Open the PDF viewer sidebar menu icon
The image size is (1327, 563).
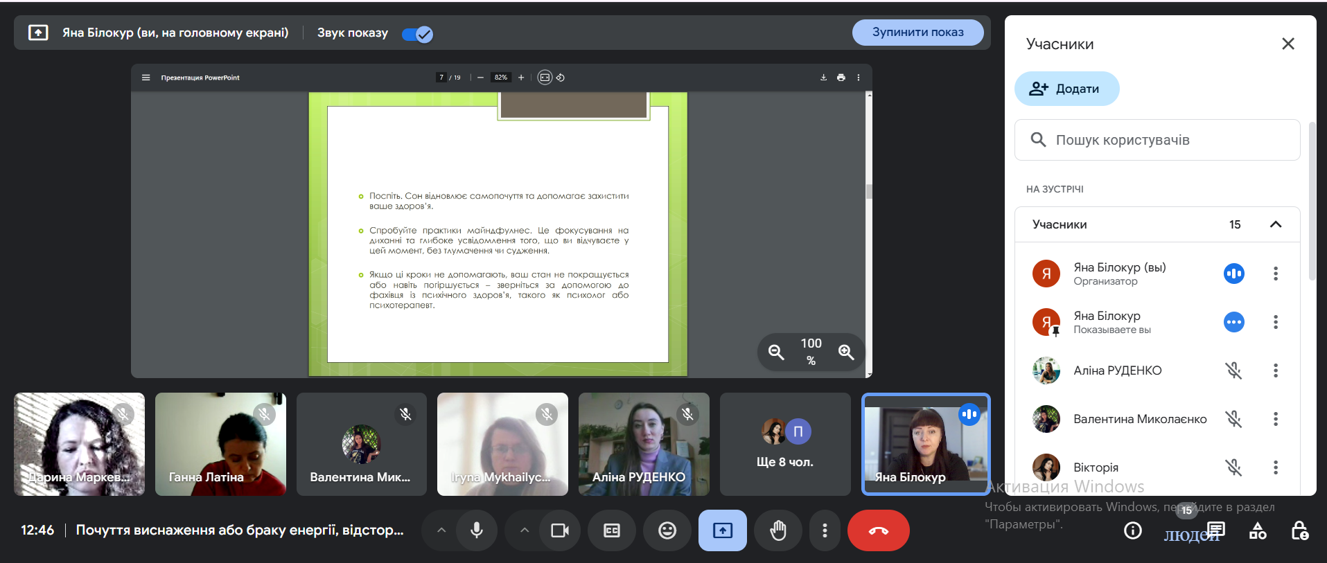click(146, 78)
